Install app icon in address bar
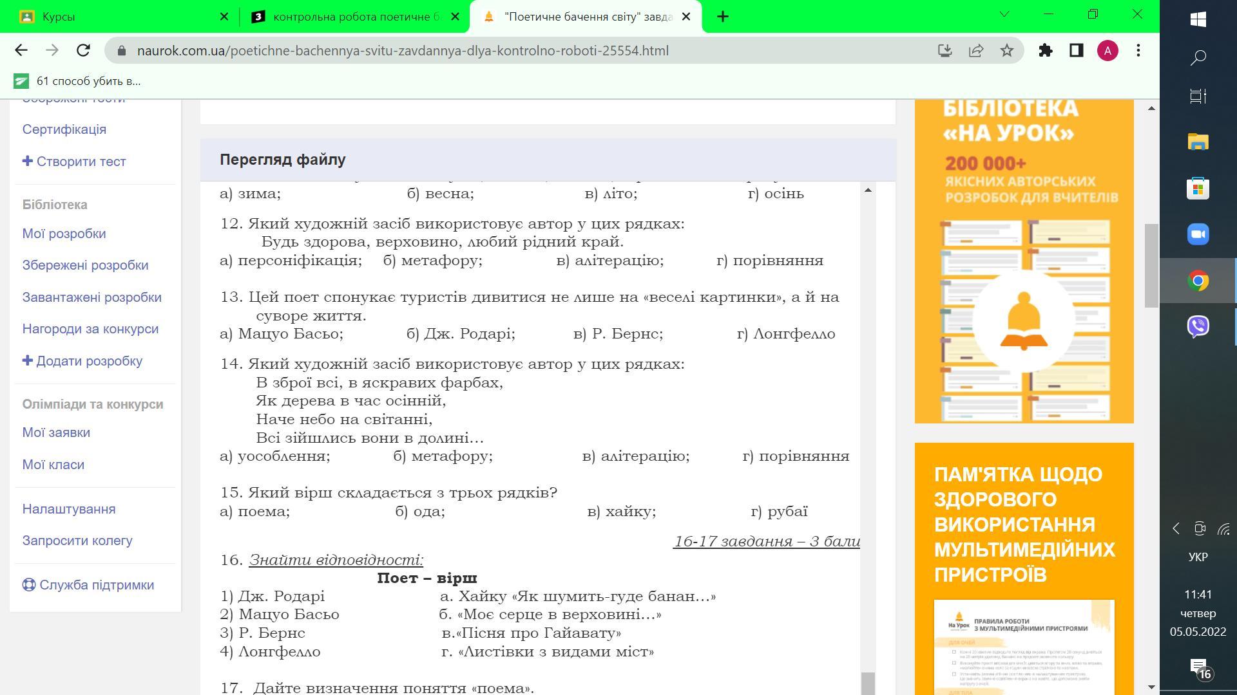Screen dimensions: 1237x695 point(945,50)
